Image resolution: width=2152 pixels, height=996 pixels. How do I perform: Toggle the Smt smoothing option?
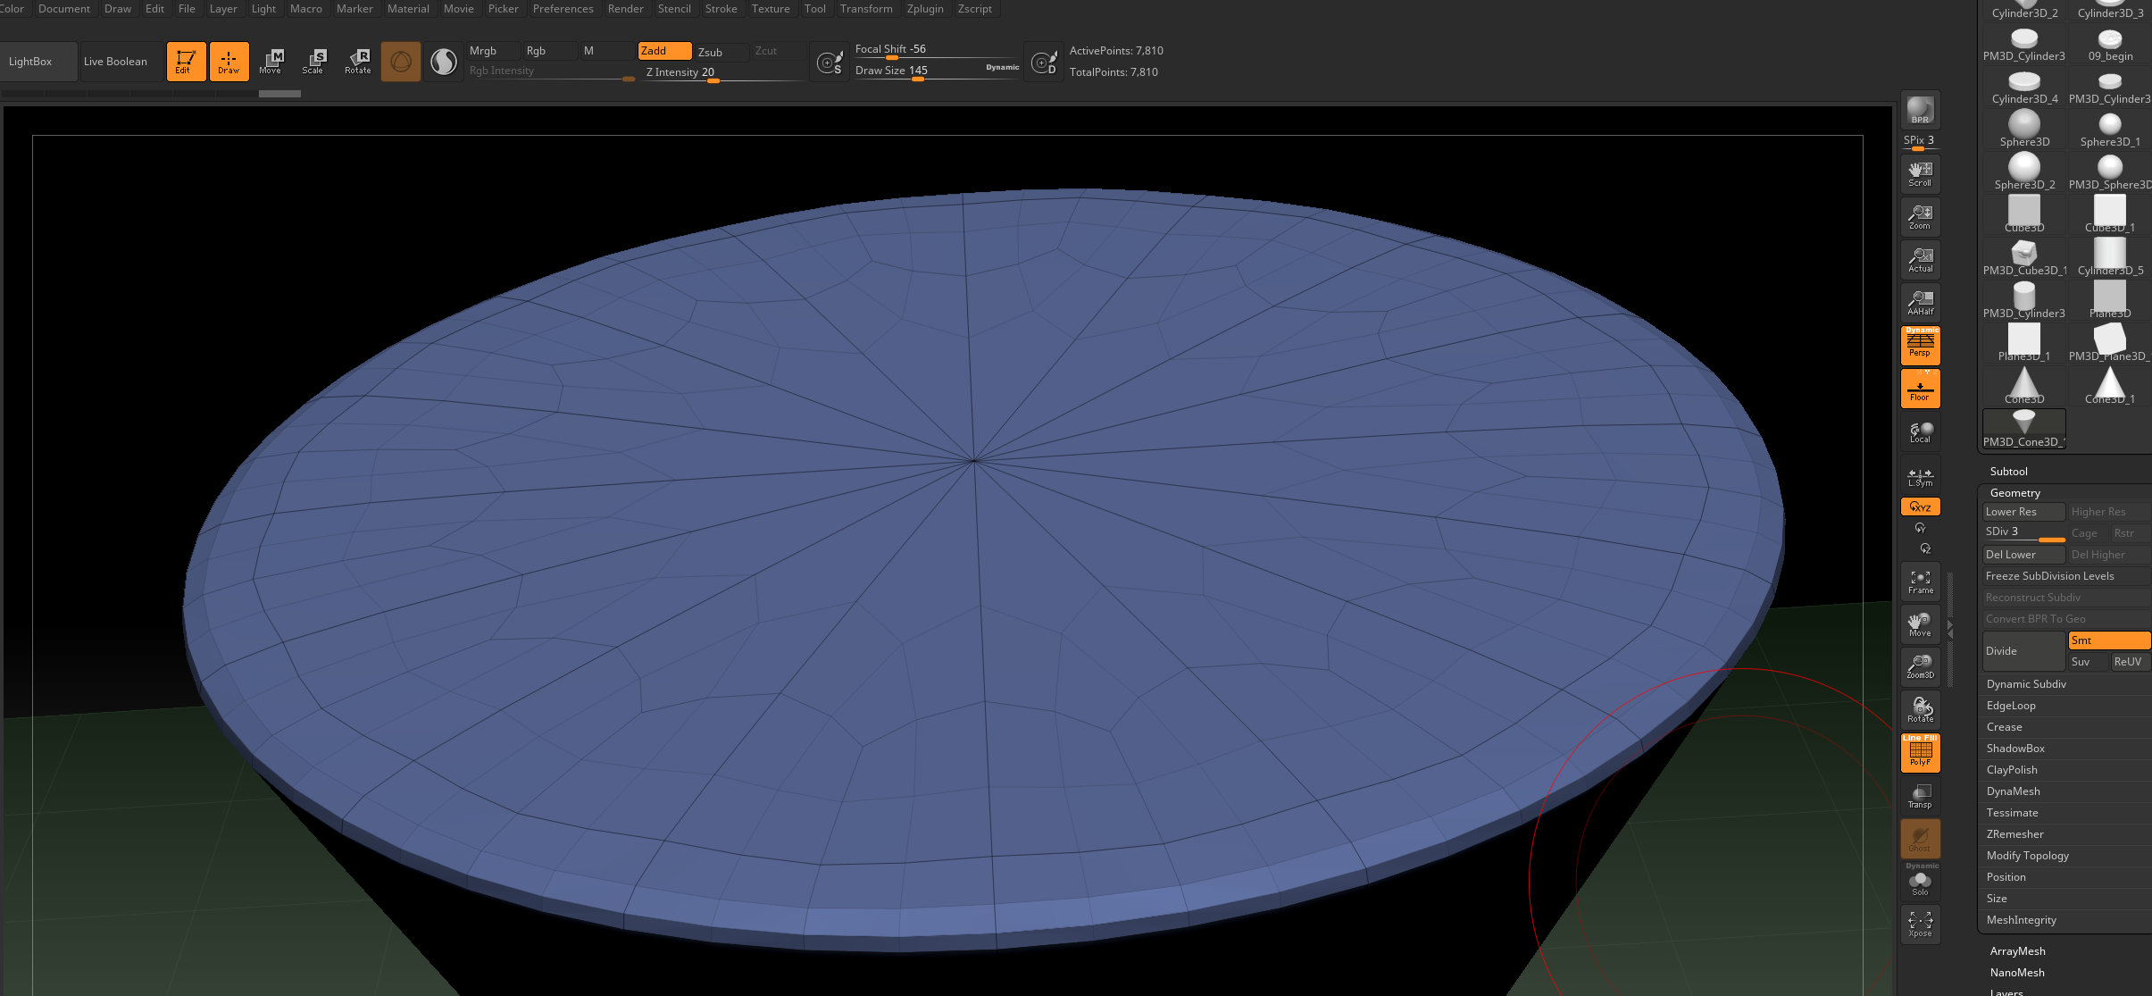pos(2109,640)
